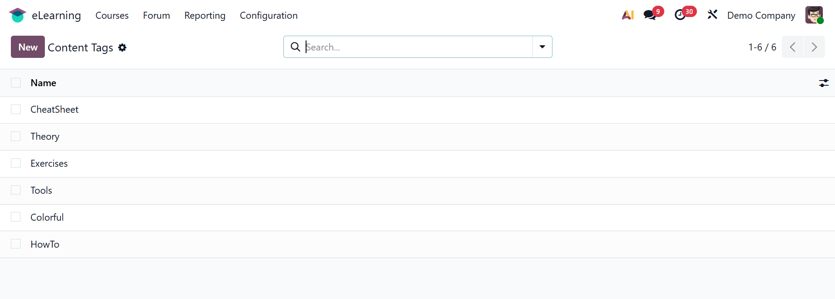Focus the Search input field

pyautogui.click(x=417, y=47)
